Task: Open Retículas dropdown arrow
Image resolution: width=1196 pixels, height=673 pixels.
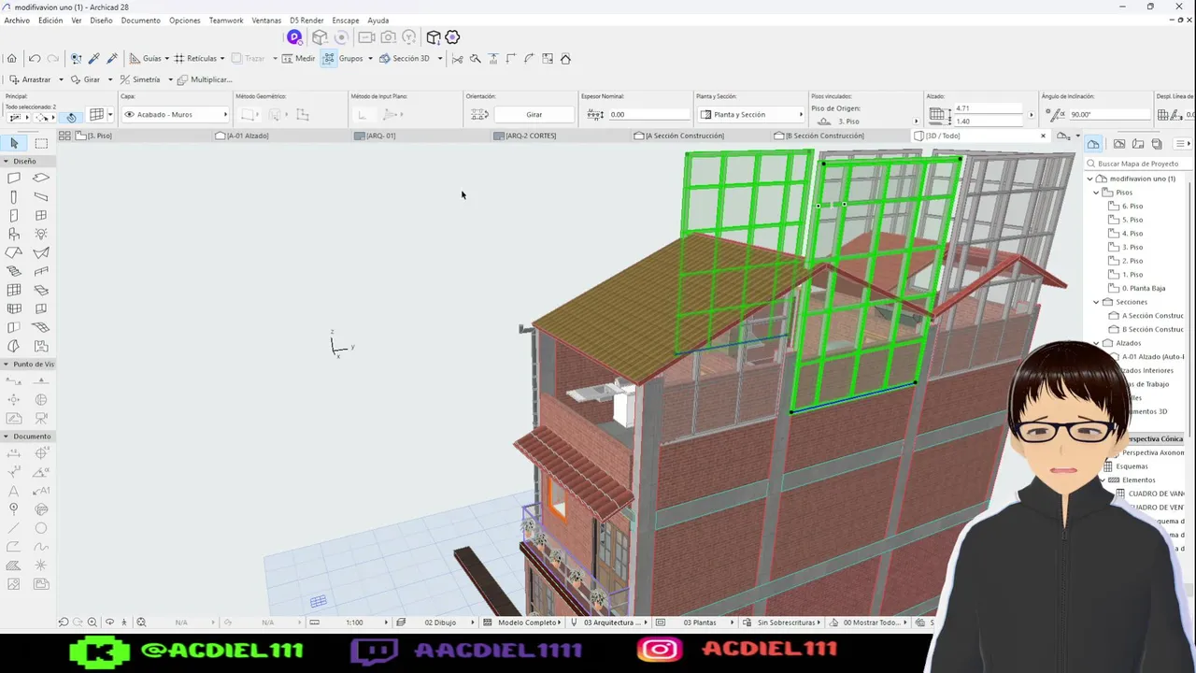Action: pyautogui.click(x=222, y=58)
